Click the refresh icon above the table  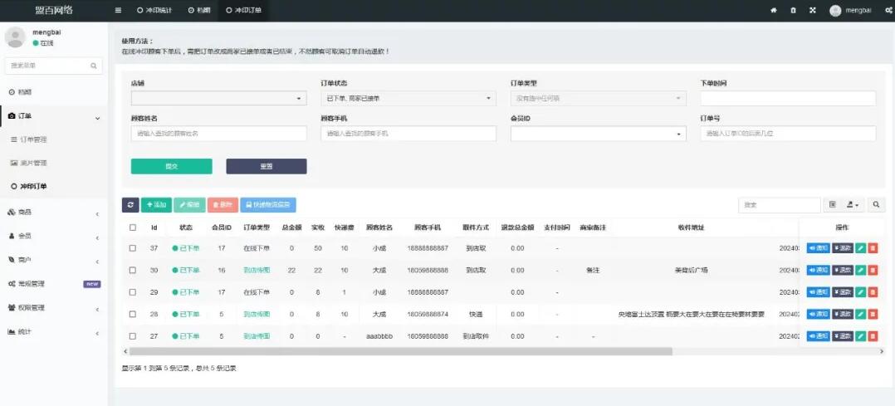tap(130, 204)
